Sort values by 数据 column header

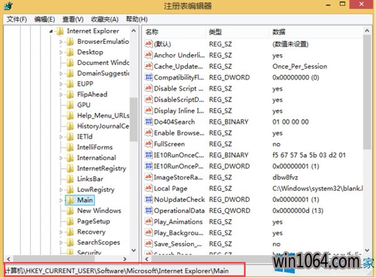pyautogui.click(x=316, y=32)
